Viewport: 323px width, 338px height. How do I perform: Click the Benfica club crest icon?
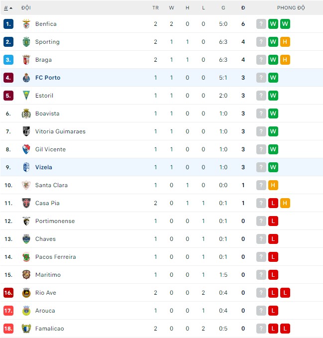(26, 24)
